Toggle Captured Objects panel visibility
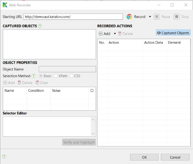The image size is (193, 164). (173, 33)
